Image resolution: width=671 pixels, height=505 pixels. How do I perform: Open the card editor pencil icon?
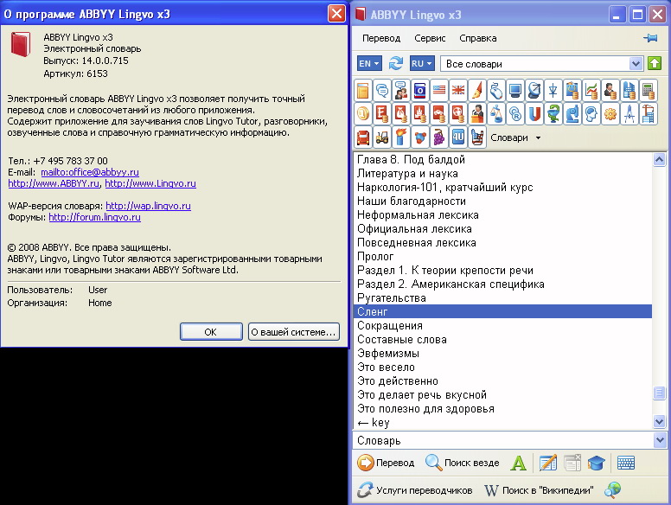pos(547,463)
